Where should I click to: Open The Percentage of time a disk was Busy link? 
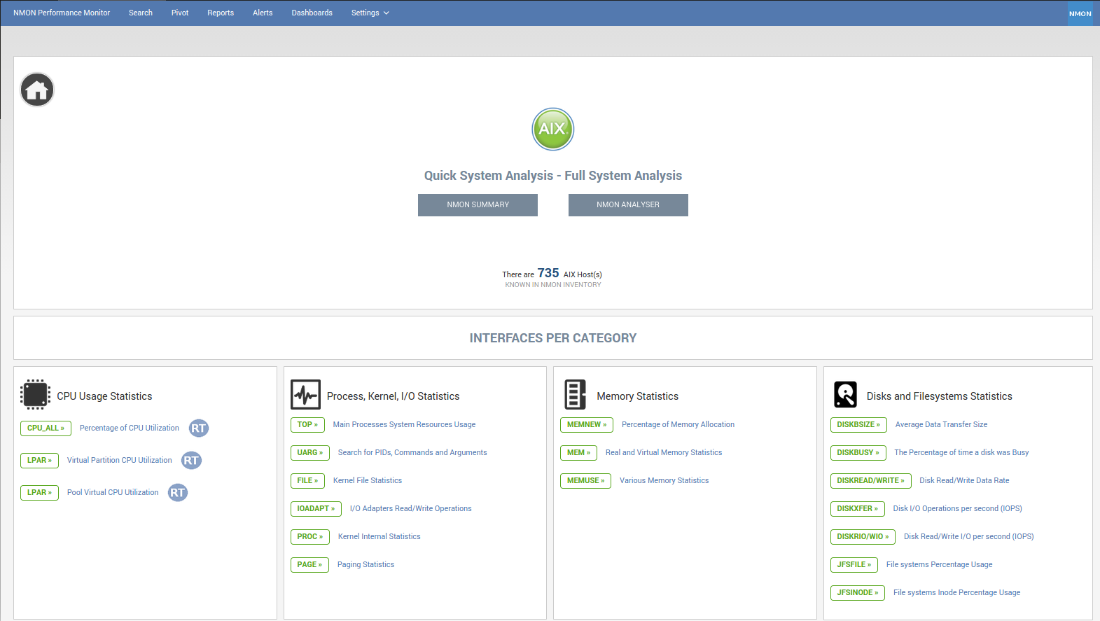point(962,453)
